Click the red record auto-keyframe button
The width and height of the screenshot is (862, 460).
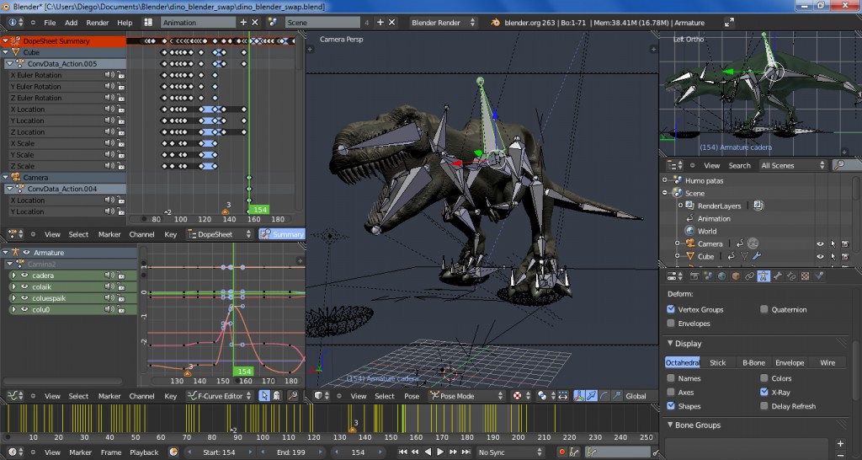point(562,452)
